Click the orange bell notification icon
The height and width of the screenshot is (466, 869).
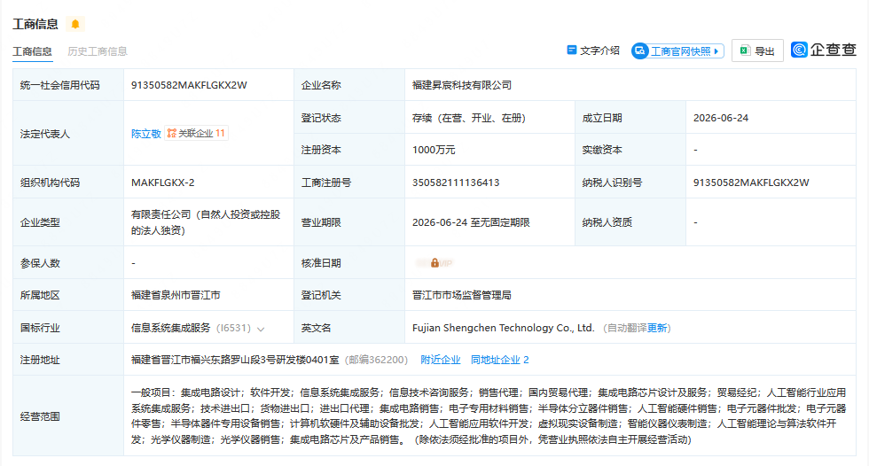click(75, 24)
